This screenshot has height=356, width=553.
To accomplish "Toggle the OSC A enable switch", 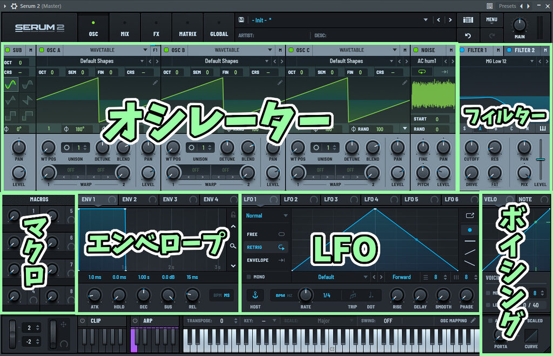I will [41, 50].
